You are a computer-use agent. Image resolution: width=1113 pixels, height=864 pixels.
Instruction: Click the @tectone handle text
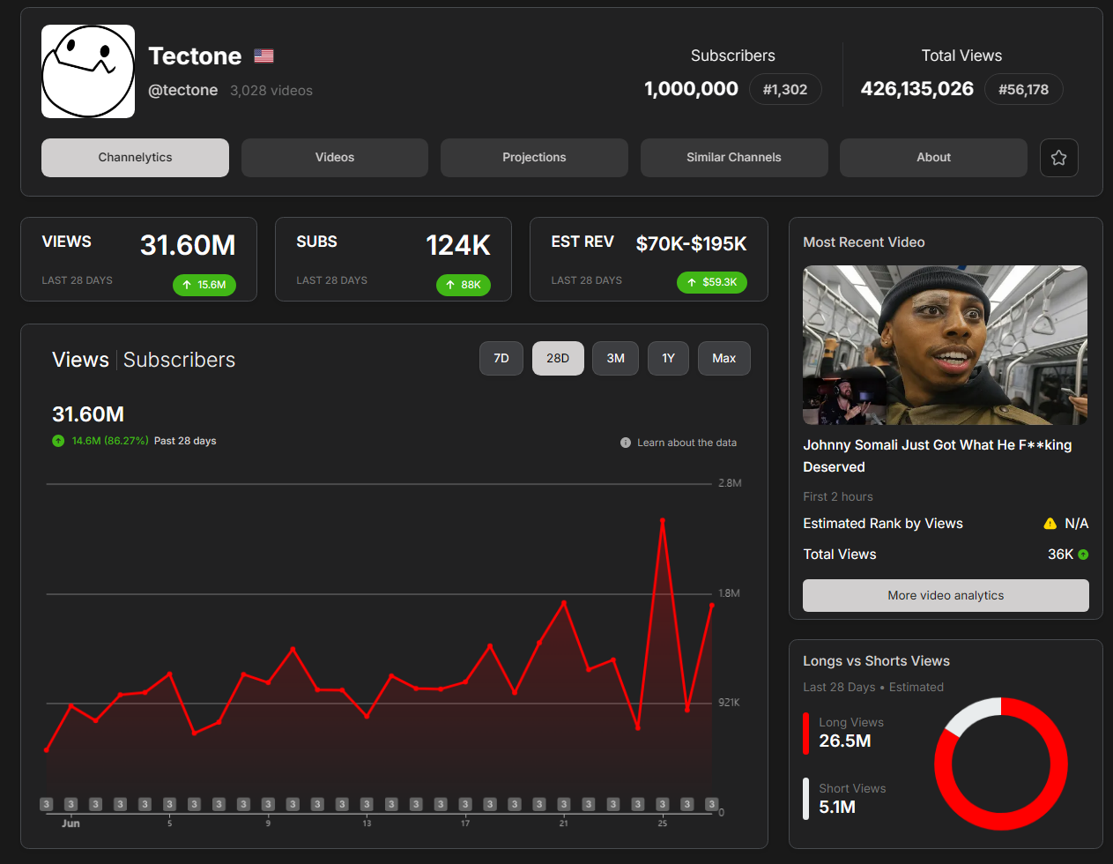coord(183,90)
